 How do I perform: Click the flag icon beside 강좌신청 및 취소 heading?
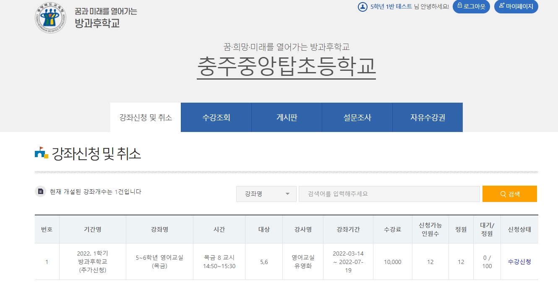pyautogui.click(x=41, y=153)
